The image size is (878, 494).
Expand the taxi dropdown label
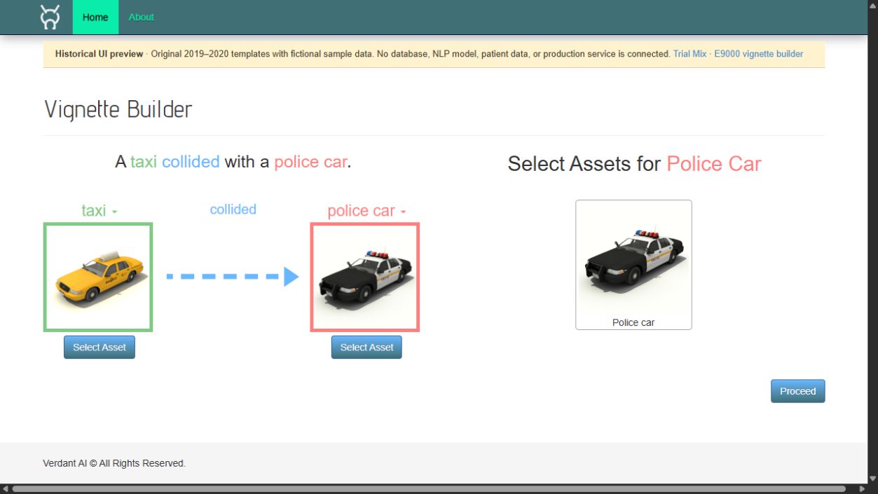[x=99, y=210]
